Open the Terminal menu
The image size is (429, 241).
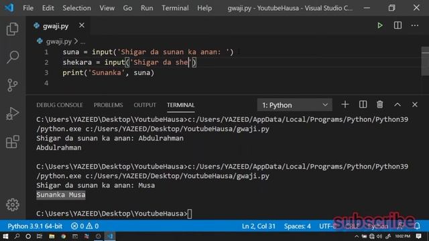[x=175, y=8]
